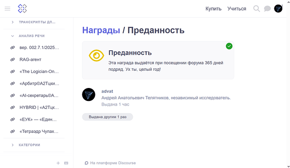Open sidebar link «AI-секретарь©А…

pyautogui.click(x=39, y=96)
